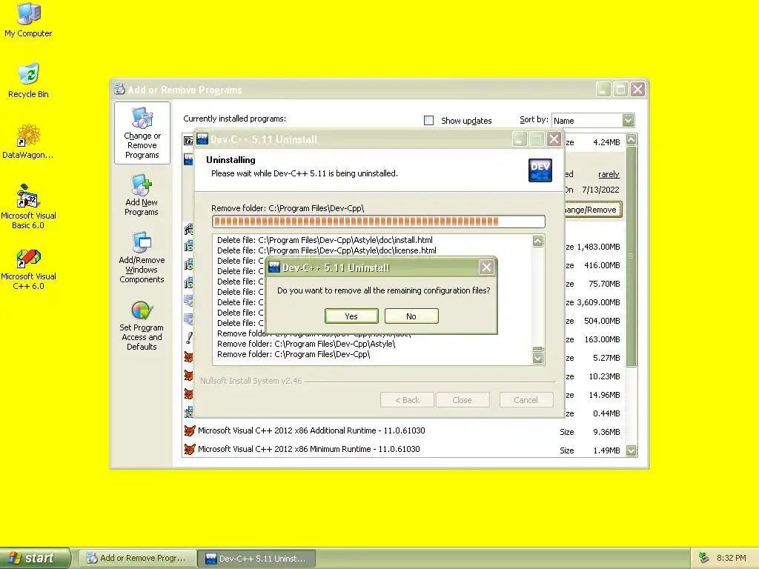
Task: Toggle the Show updates checkbox
Action: coord(429,121)
